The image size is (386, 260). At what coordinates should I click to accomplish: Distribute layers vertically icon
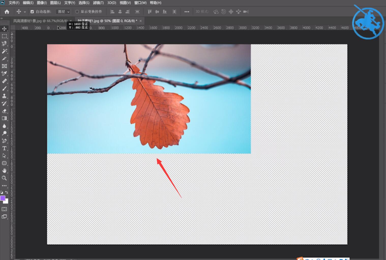(x=137, y=12)
